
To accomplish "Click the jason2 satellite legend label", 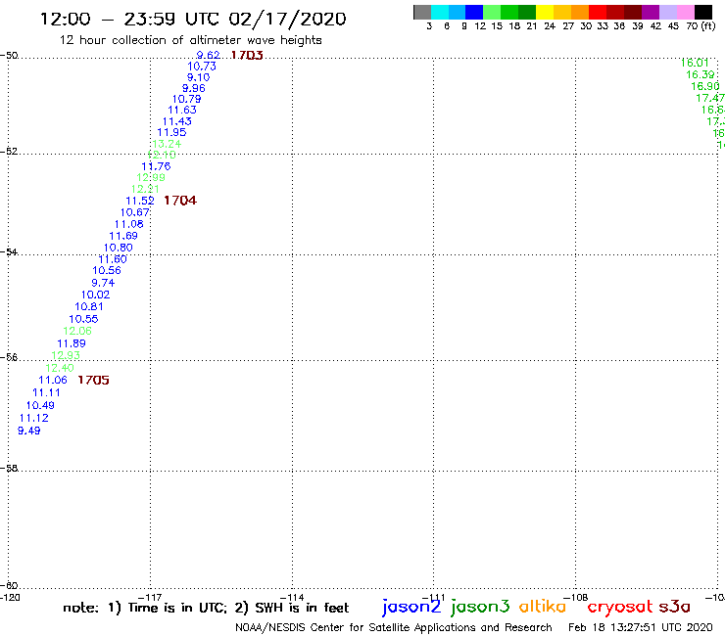I will 411,607.
